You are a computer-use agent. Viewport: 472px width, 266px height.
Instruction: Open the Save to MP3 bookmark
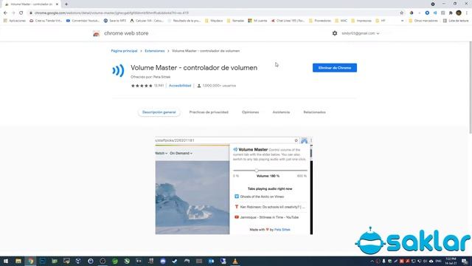tap(115, 21)
